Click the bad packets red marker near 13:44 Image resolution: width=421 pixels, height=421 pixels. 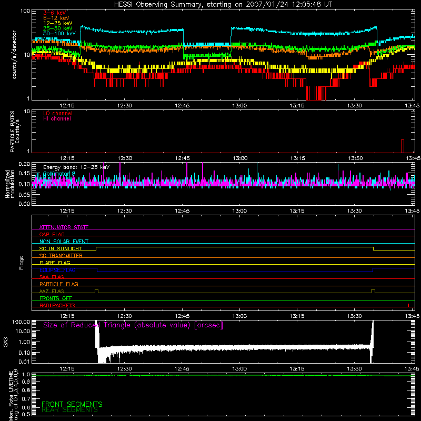point(408,305)
